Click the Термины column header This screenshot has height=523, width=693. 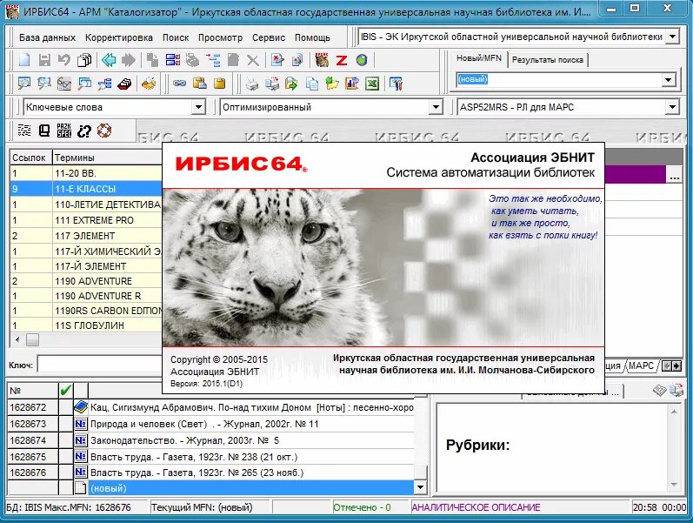click(x=107, y=158)
